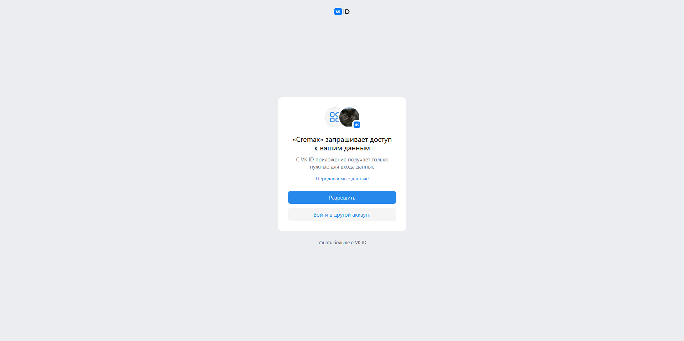Screen dimensions: 684x341
Task: Click the heading line к вашим данным
Action: (342, 148)
